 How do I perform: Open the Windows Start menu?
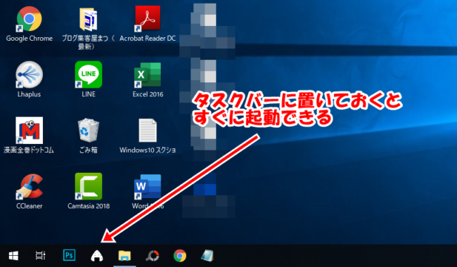[13, 256]
